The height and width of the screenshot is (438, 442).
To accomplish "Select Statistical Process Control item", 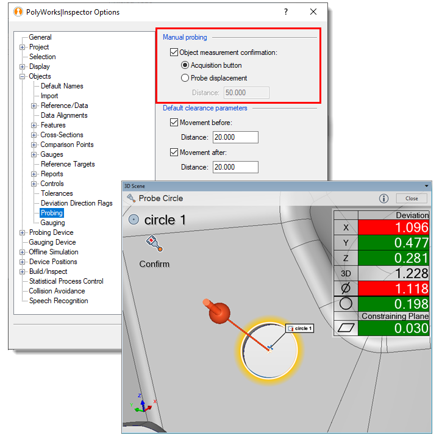I will pos(66,281).
